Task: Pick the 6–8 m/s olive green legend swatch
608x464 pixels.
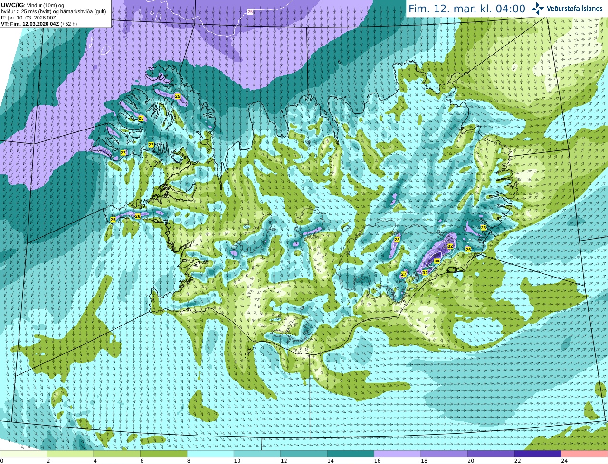Action: (164, 454)
